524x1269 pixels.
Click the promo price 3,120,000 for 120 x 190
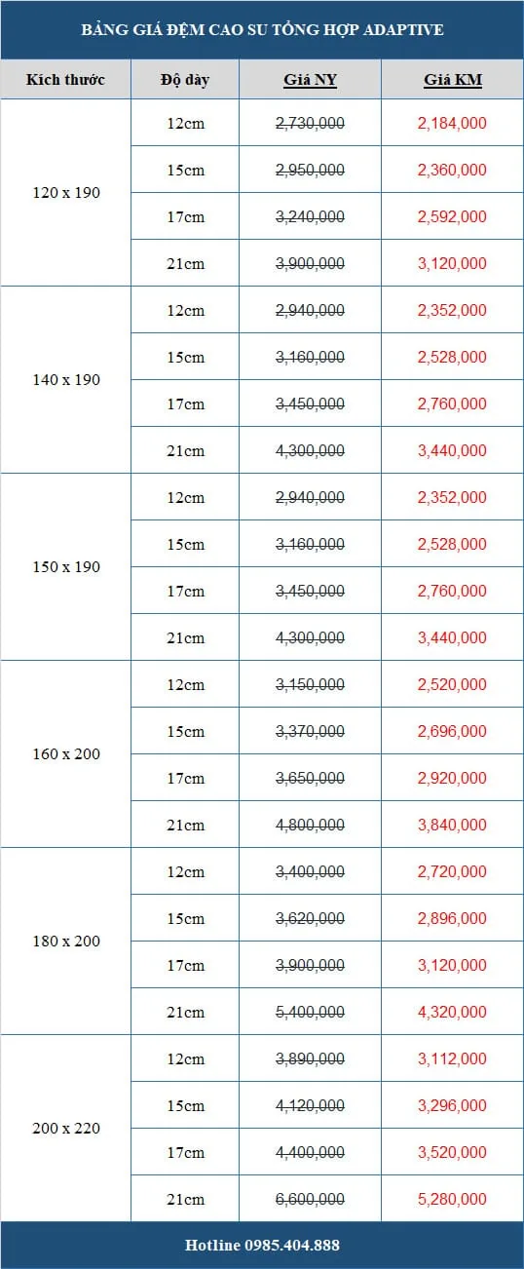click(452, 263)
